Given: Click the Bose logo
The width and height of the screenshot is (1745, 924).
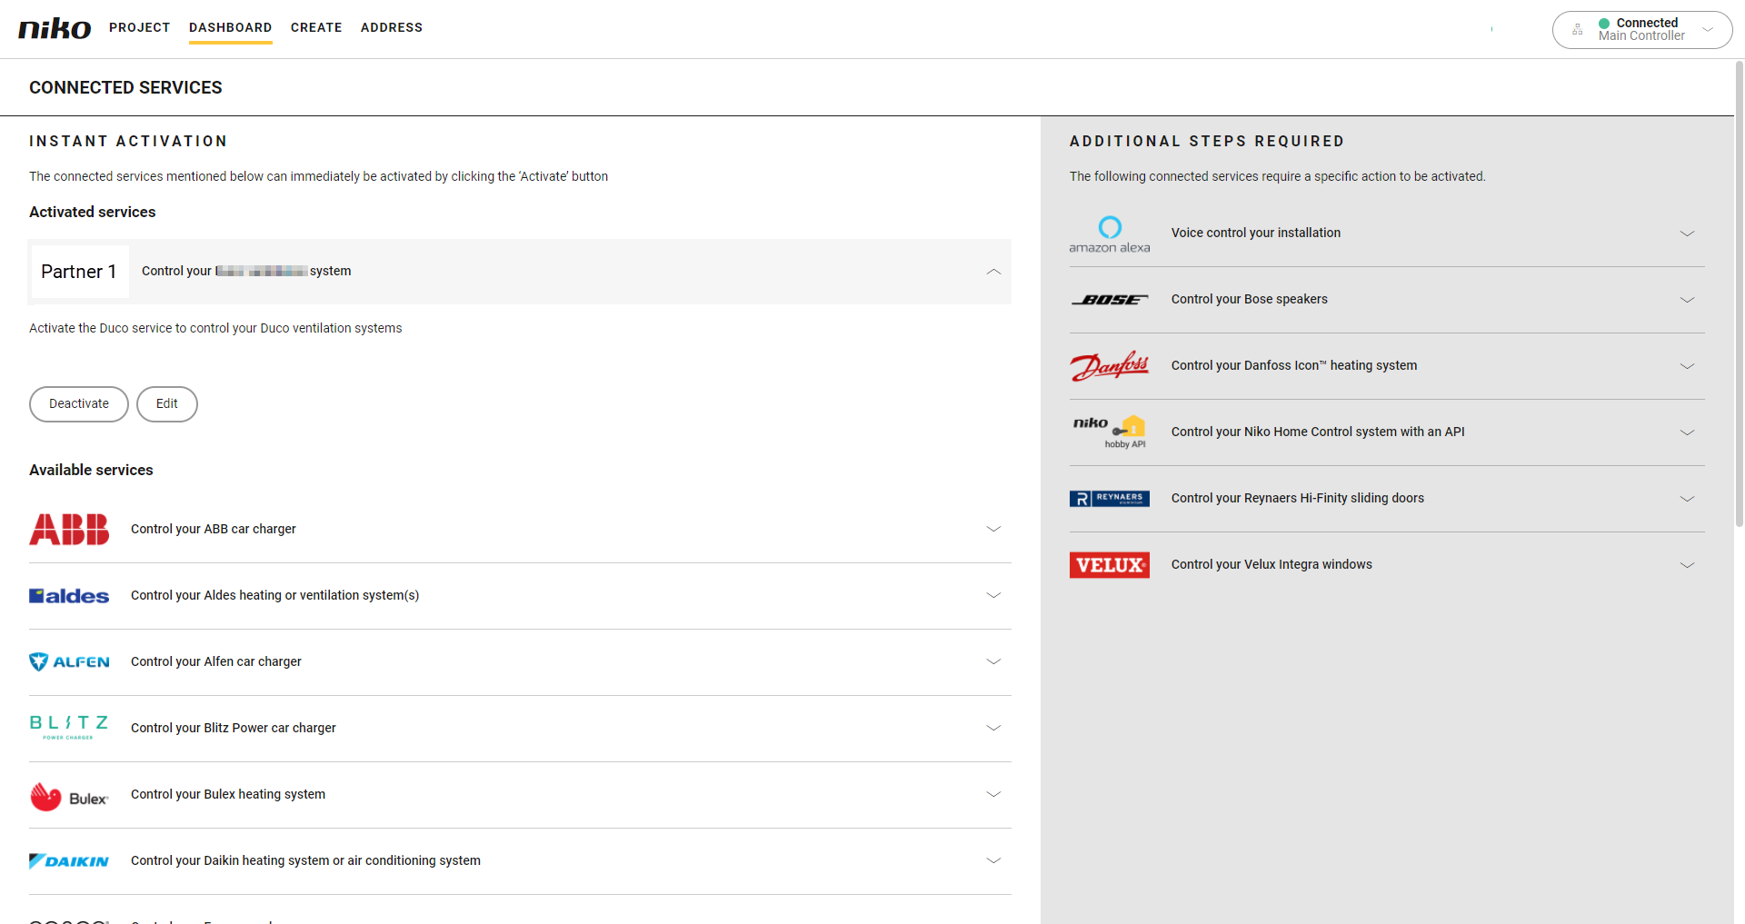Looking at the screenshot, I should (1109, 300).
